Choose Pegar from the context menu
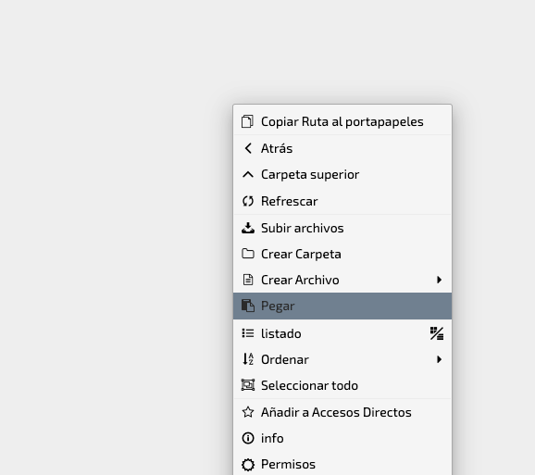 342,306
